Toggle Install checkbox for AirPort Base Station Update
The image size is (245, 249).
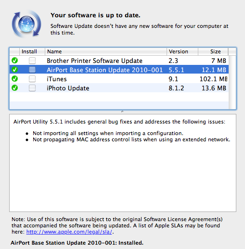pos(32,70)
